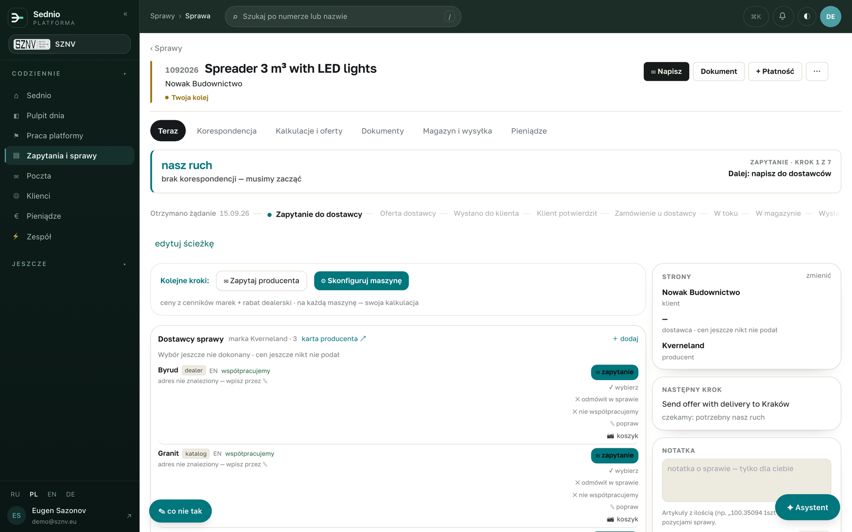This screenshot has height=532, width=852.
Task: Click popraw pencil for Byrud
Action: click(x=624, y=424)
